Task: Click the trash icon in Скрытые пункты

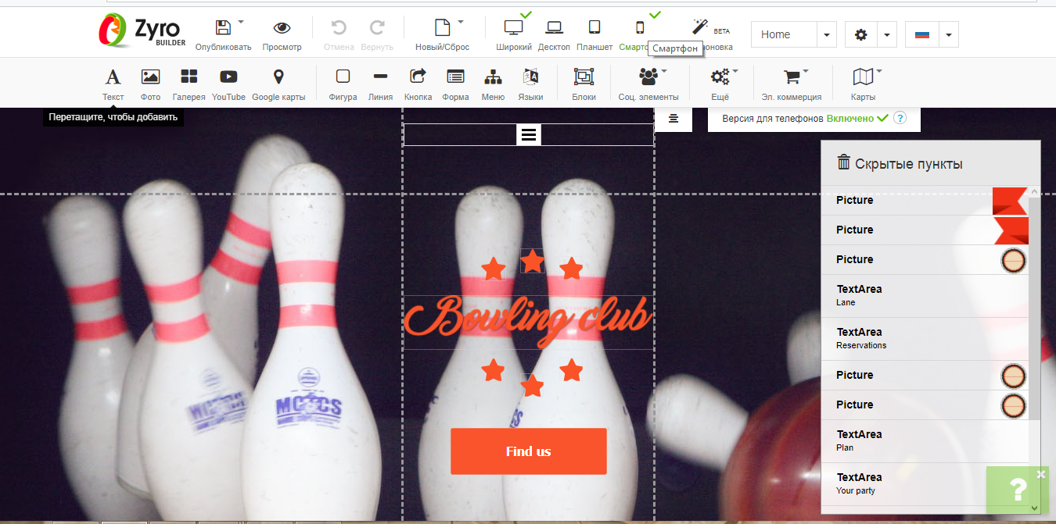Action: tap(843, 162)
